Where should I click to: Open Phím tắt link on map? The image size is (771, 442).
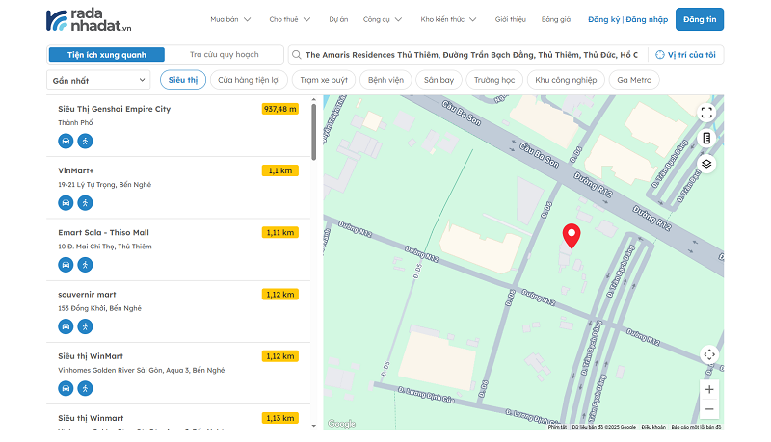click(x=557, y=427)
